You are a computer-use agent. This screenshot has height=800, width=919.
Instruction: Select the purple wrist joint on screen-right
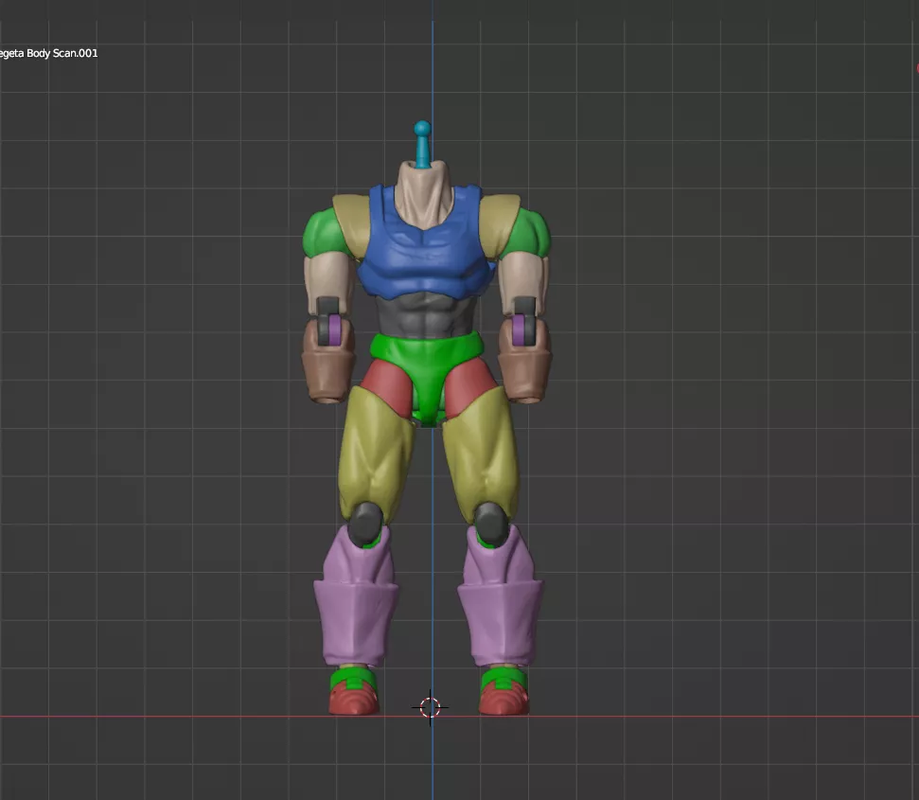coord(520,330)
